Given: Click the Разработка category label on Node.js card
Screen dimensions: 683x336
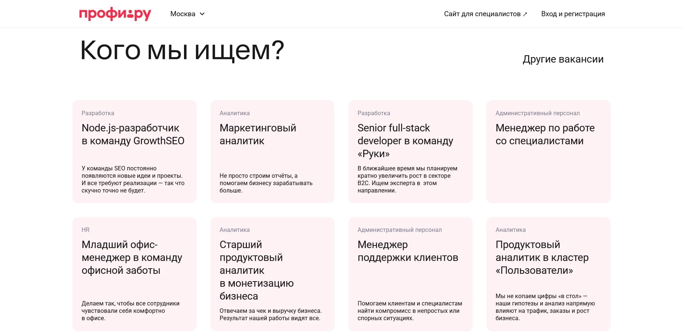Looking at the screenshot, I should click(x=98, y=113).
